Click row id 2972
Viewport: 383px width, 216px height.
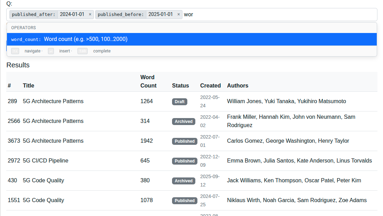pos(14,160)
